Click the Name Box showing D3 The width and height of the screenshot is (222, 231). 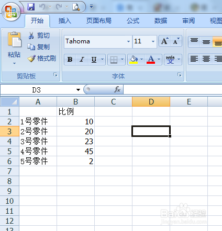pyautogui.click(x=37, y=90)
